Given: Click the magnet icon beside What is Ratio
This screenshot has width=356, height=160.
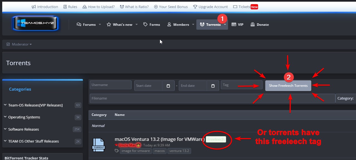Looking at the screenshot, I should click(122, 7).
